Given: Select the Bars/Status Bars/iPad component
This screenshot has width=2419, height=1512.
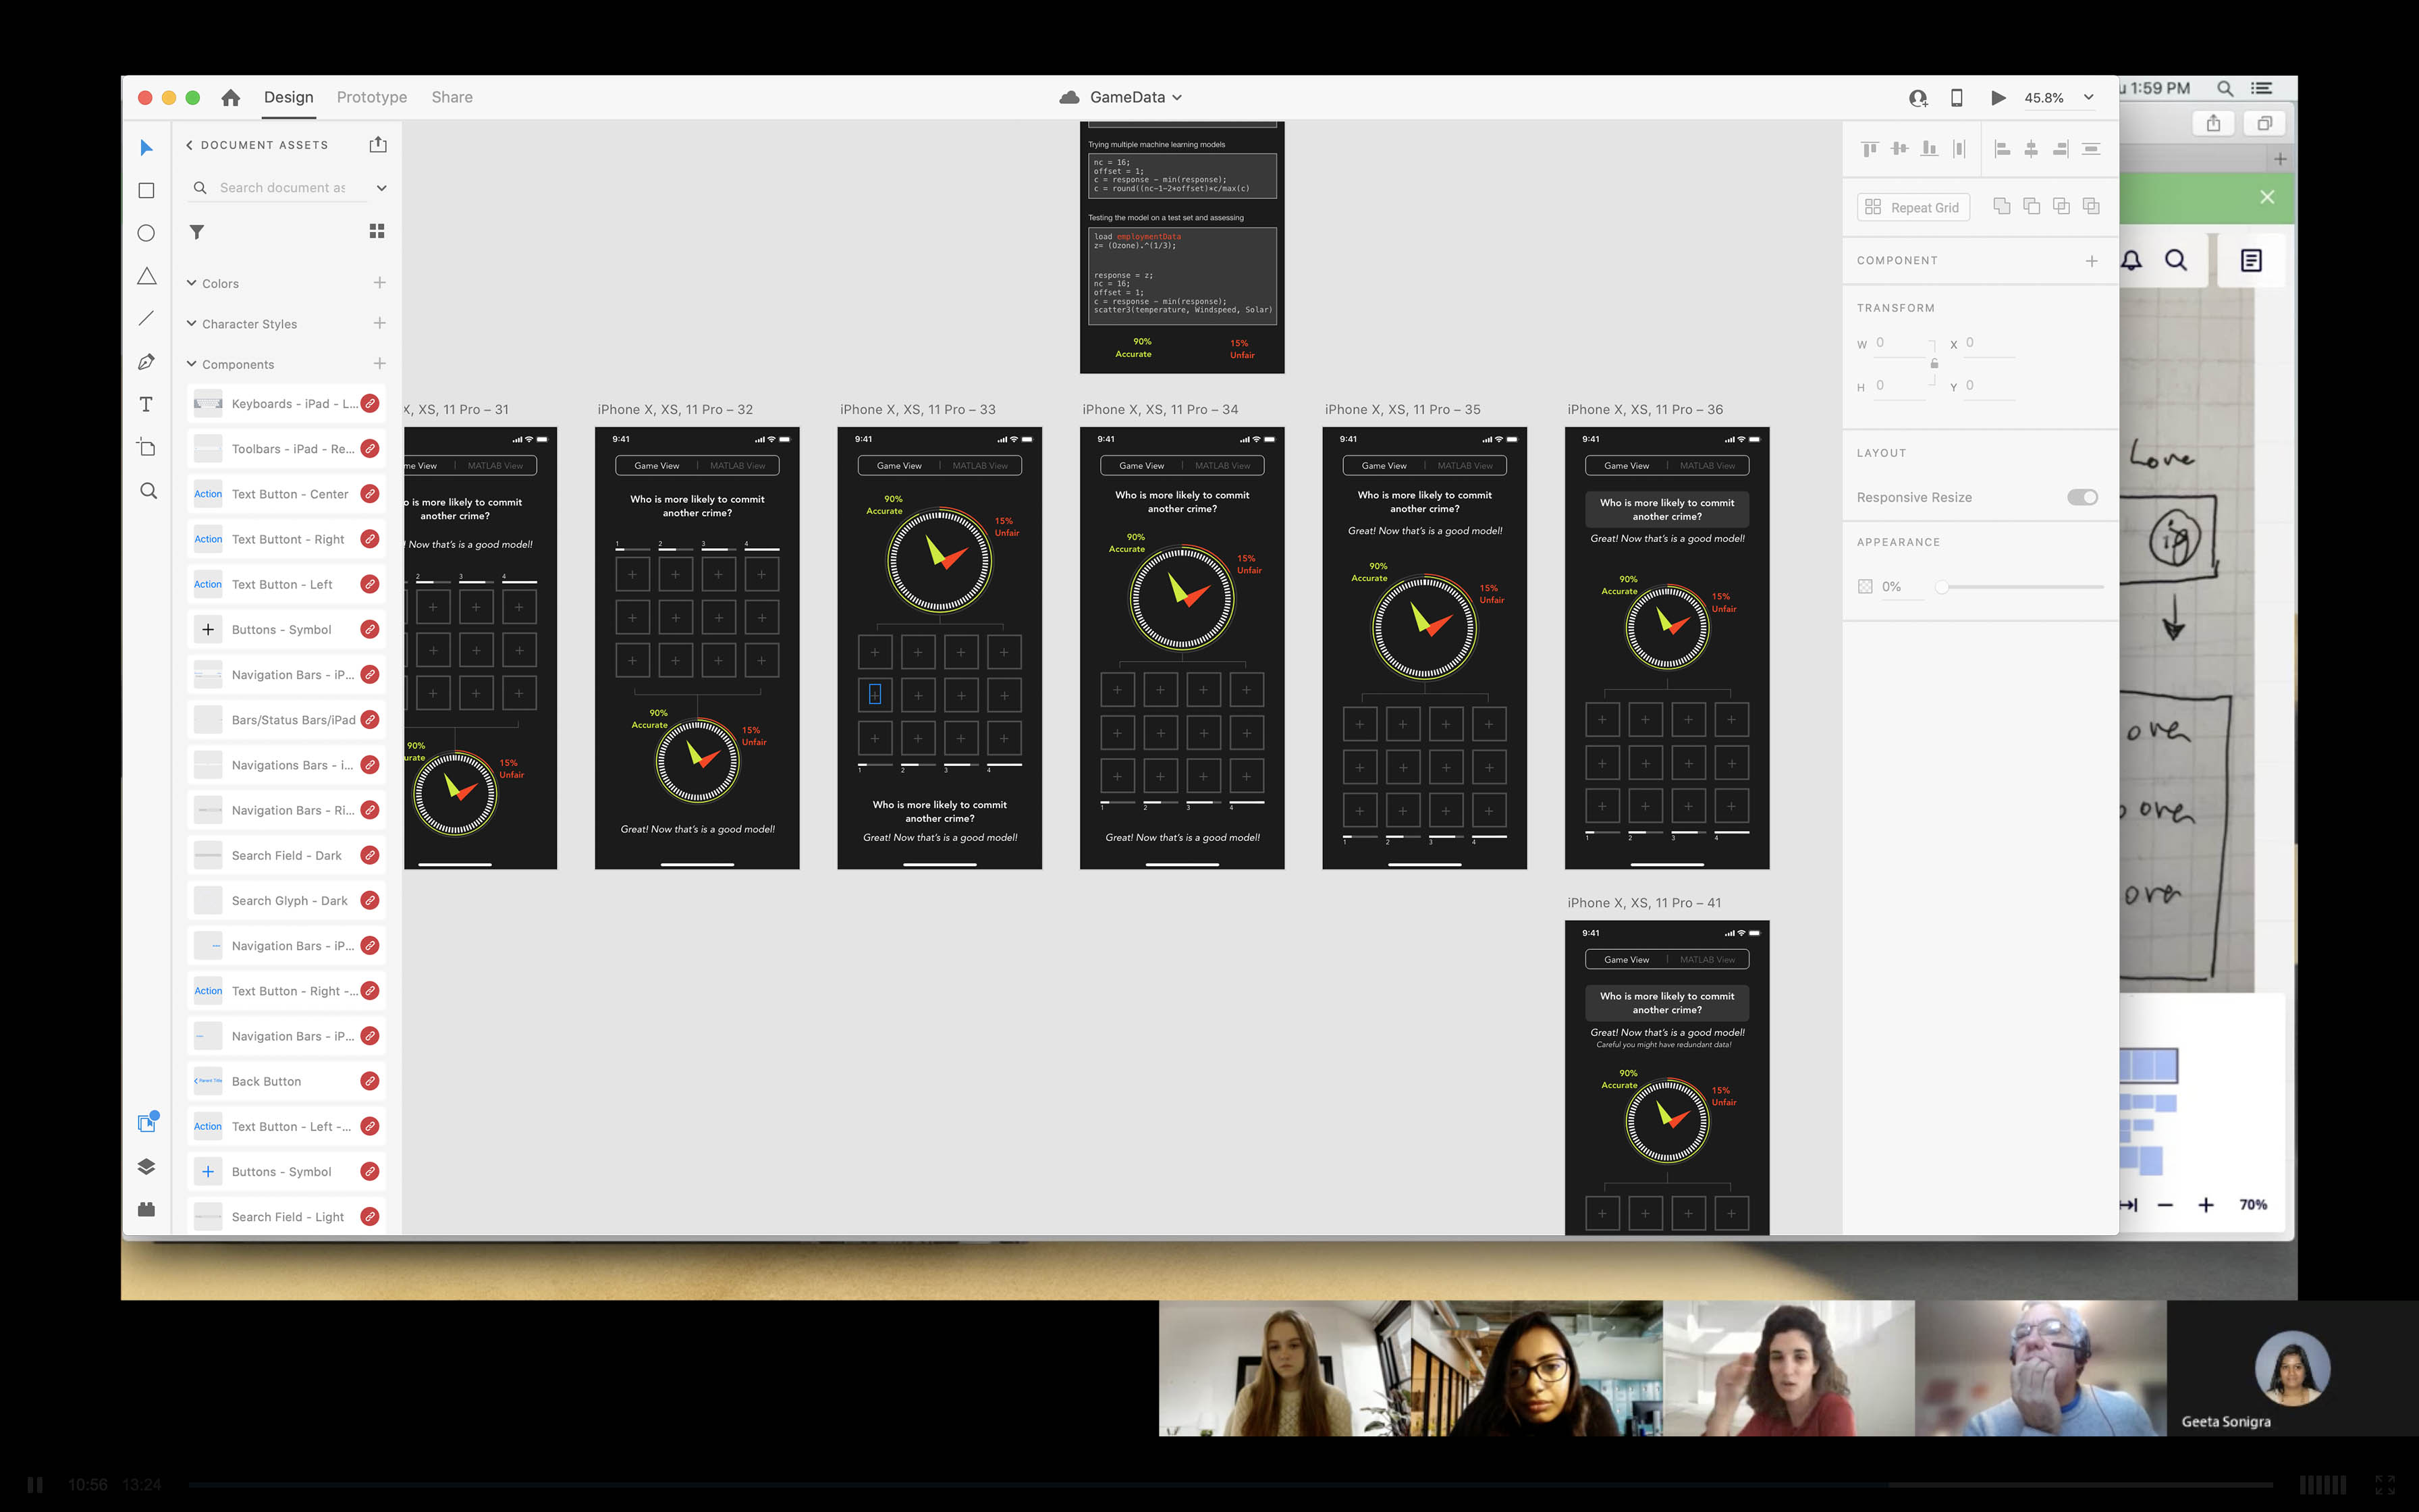Looking at the screenshot, I should click(x=286, y=719).
